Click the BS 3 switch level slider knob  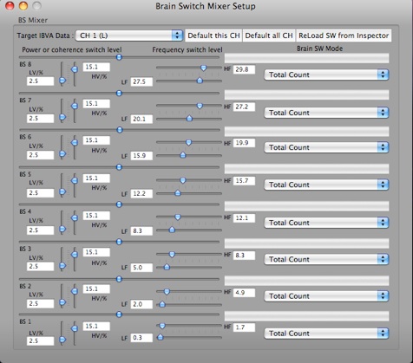119,242
